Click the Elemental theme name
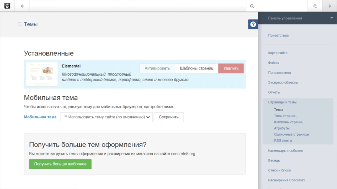Image resolution: width=337 pixels, height=189 pixels. point(71,66)
